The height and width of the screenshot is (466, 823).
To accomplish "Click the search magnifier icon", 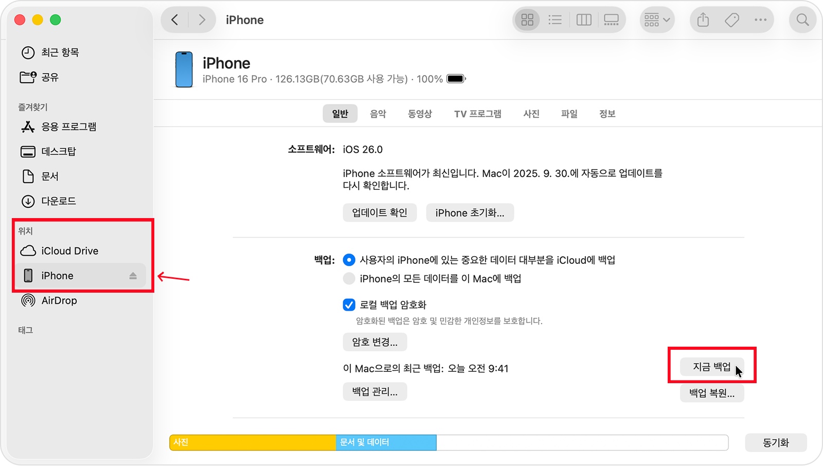I will (x=802, y=20).
